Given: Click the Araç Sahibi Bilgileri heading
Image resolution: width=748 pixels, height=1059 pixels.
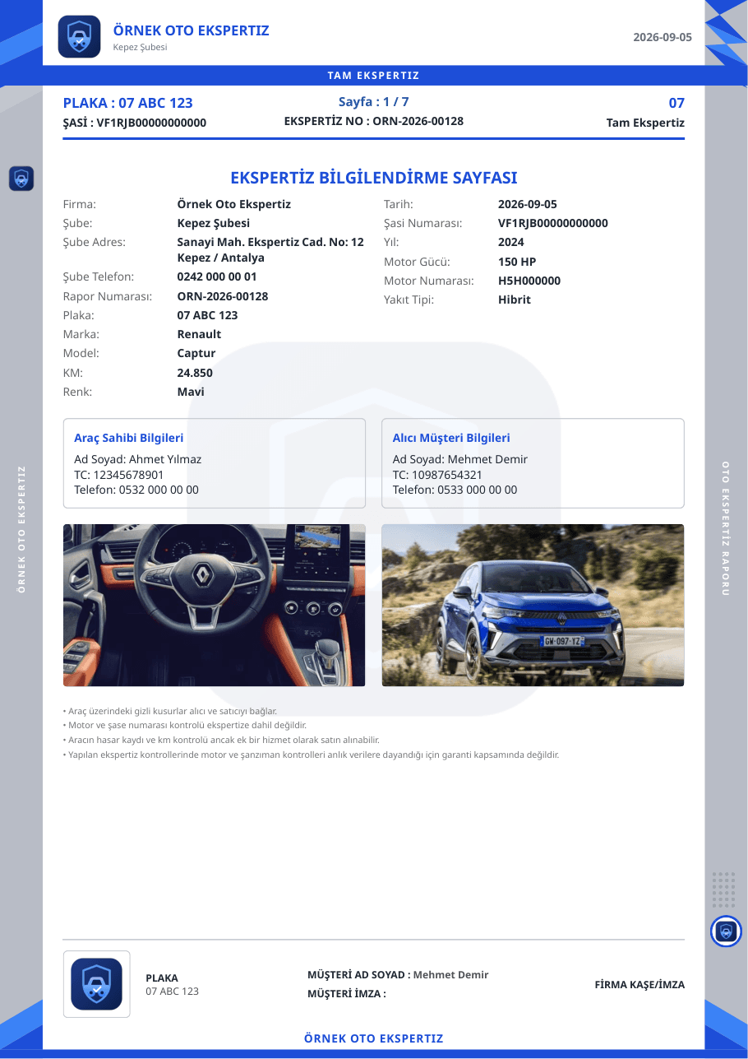Looking at the screenshot, I should [129, 438].
